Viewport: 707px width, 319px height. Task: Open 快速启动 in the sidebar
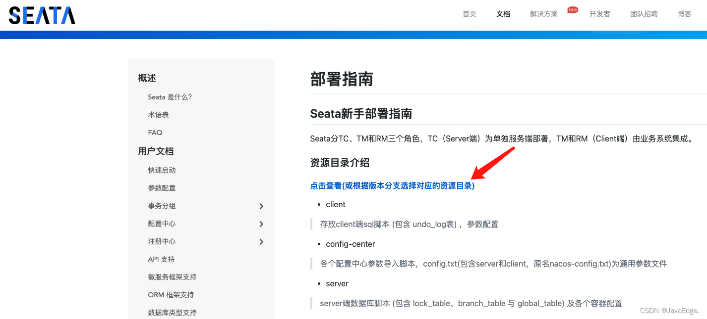click(161, 170)
